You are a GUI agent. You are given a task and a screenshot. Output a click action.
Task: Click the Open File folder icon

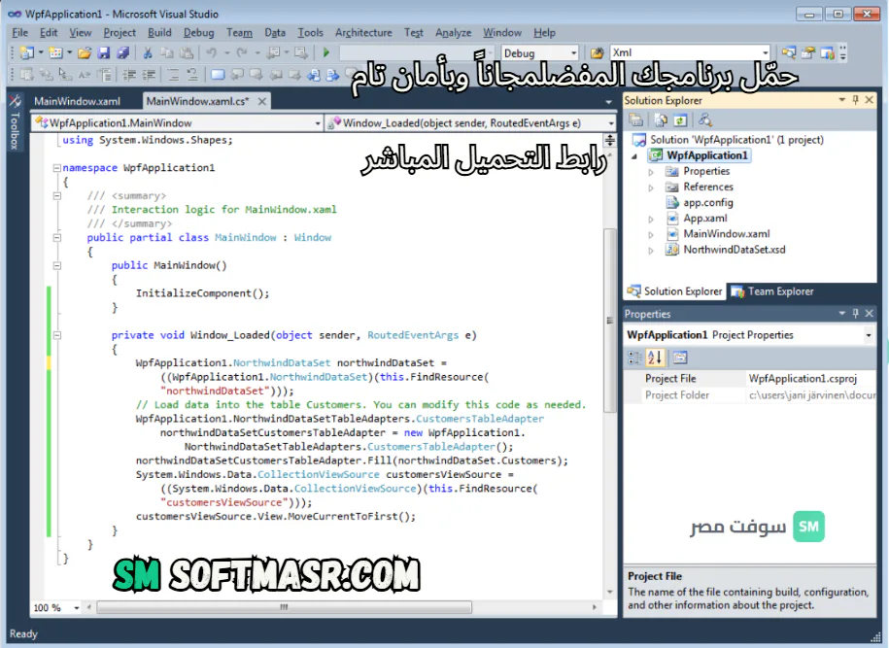pyautogui.click(x=85, y=52)
